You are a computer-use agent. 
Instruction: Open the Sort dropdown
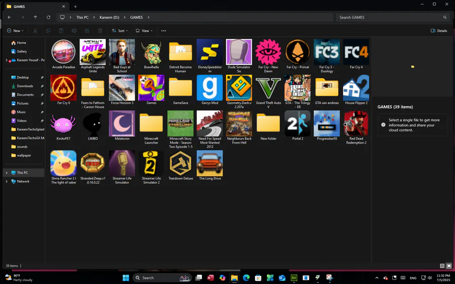tap(119, 31)
